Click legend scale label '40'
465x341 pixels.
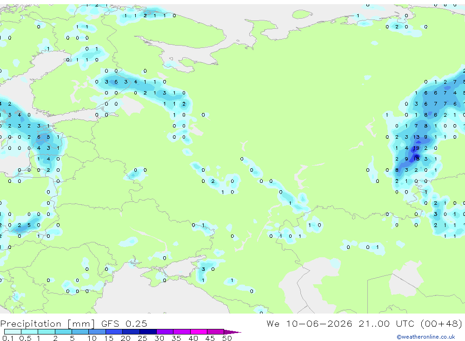(x=193, y=338)
